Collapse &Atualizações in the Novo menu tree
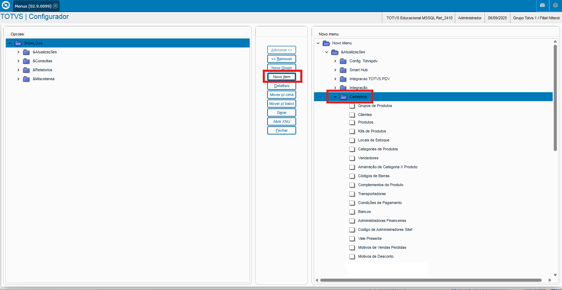Screen dimensions: 562x290 click(x=327, y=52)
